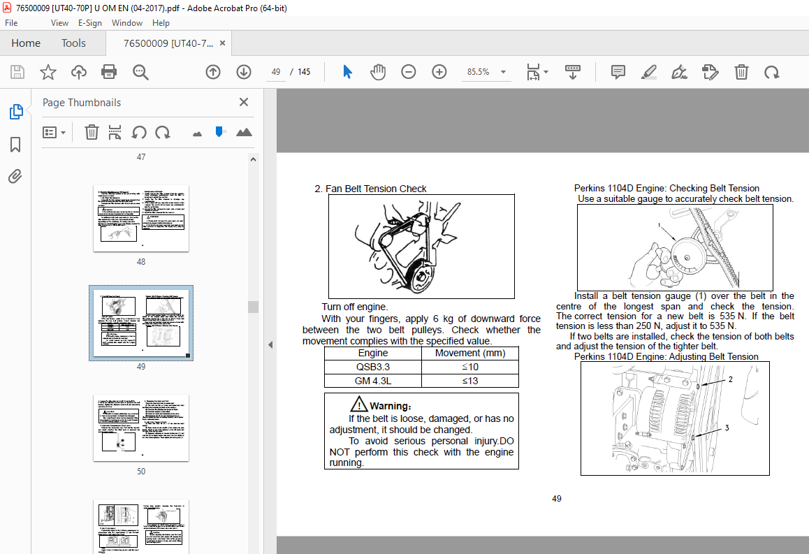Select the highlight text tool

pyautogui.click(x=648, y=72)
